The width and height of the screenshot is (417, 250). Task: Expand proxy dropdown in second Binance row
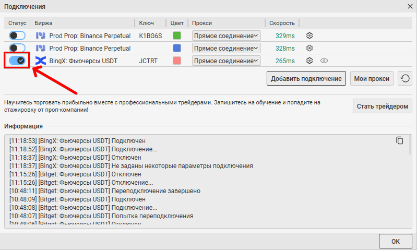point(226,48)
